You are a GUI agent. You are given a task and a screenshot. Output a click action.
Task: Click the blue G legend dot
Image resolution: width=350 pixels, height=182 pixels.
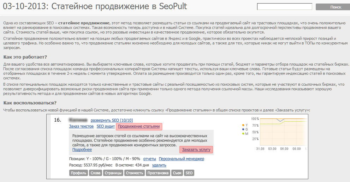point(243,129)
